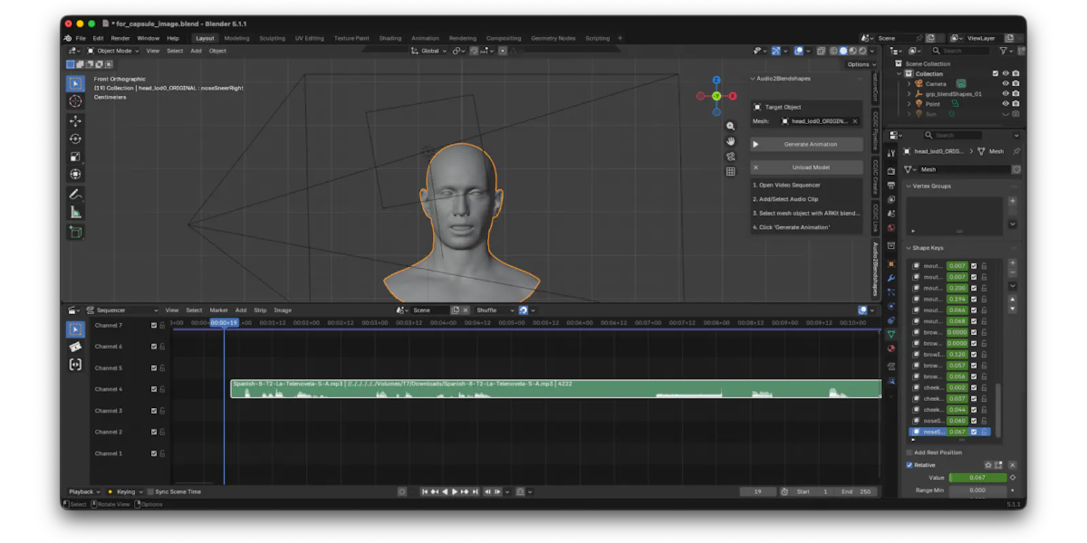The height and width of the screenshot is (543, 1087).
Task: Enable the Sync Scene Time checkbox
Action: coord(150,491)
